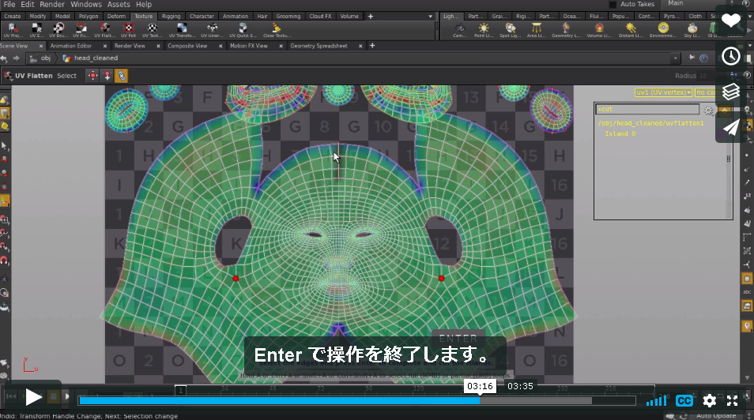Viewport: 754px width, 420px height.
Task: Choose the UV Pelt shelf tool
Action: 128,30
